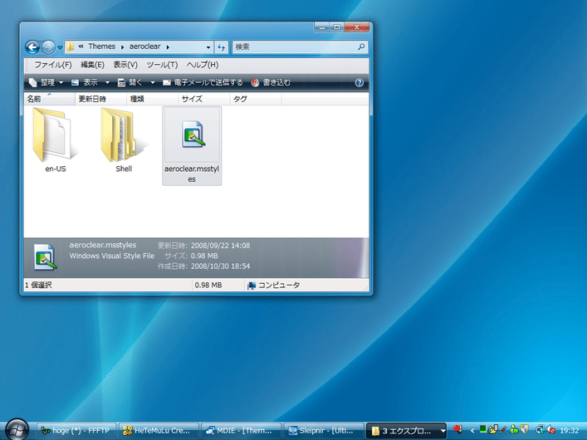Sort by the 更新日時 column header

click(x=100, y=99)
